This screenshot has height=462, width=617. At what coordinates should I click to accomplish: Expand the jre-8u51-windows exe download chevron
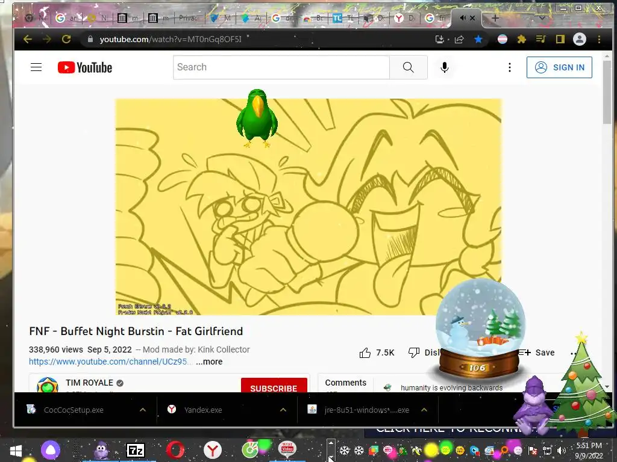424,410
